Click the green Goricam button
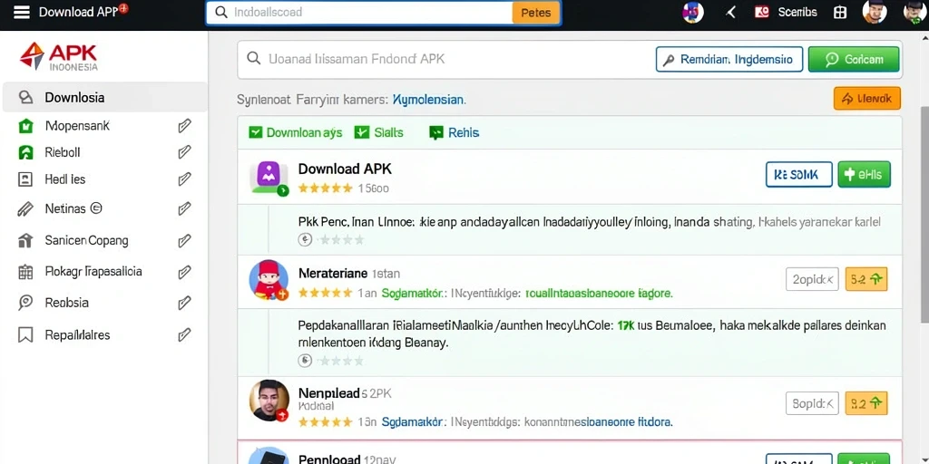Image resolution: width=929 pixels, height=464 pixels. click(854, 59)
